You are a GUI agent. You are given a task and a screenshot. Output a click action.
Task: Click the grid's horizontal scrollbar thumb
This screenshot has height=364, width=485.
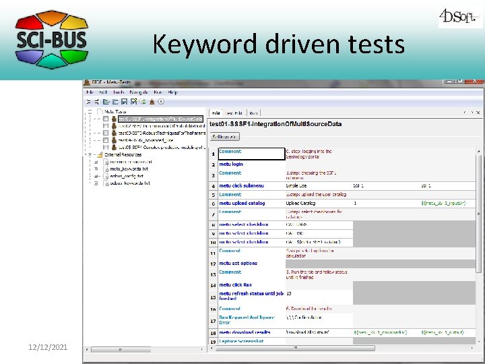coord(296,348)
